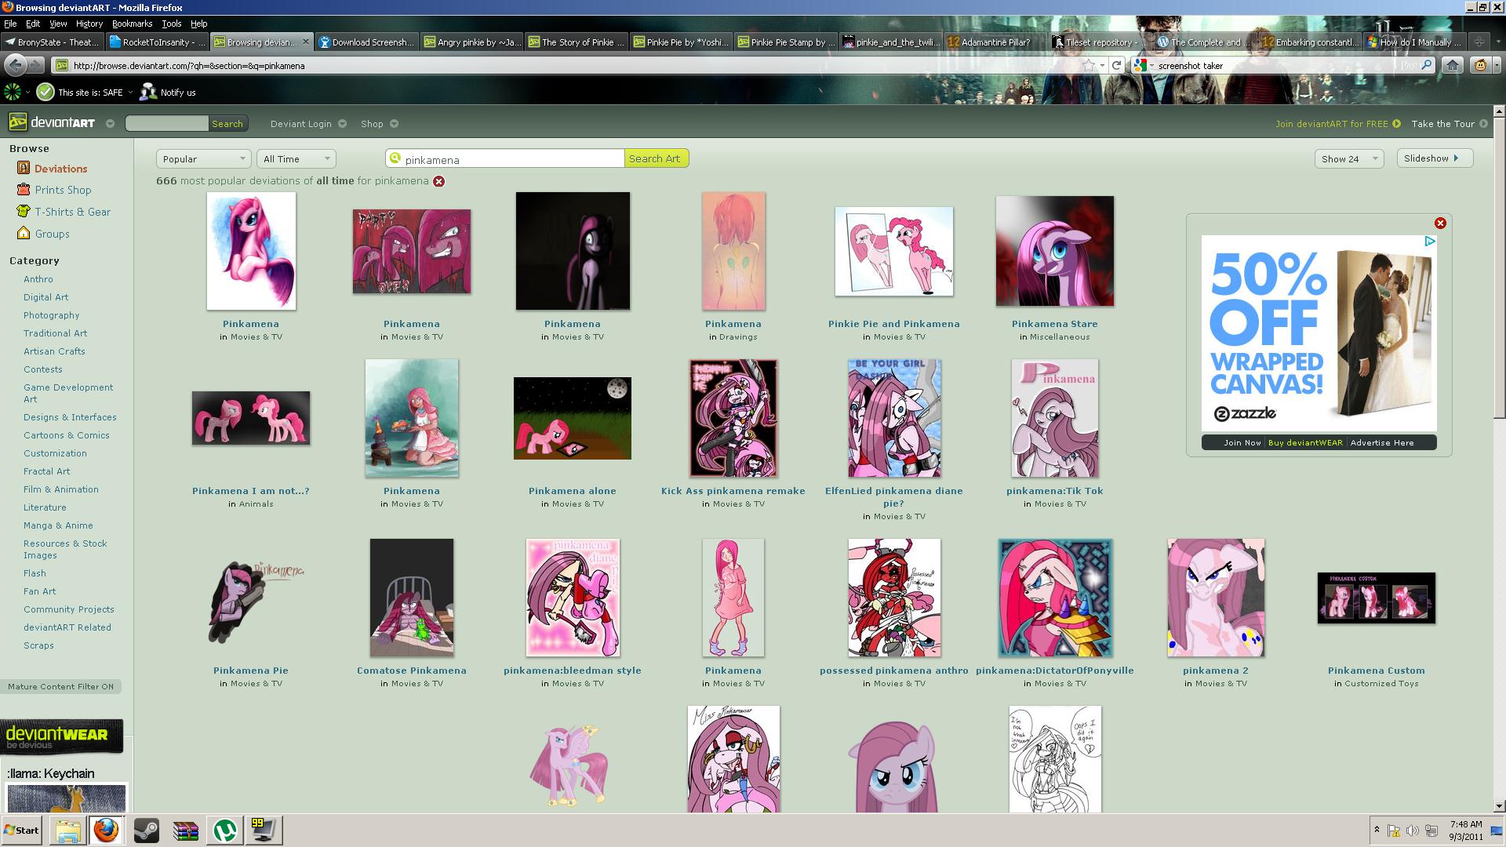Open Prints Shop sidebar icon
Image resolution: width=1506 pixels, height=847 pixels.
pos(24,190)
